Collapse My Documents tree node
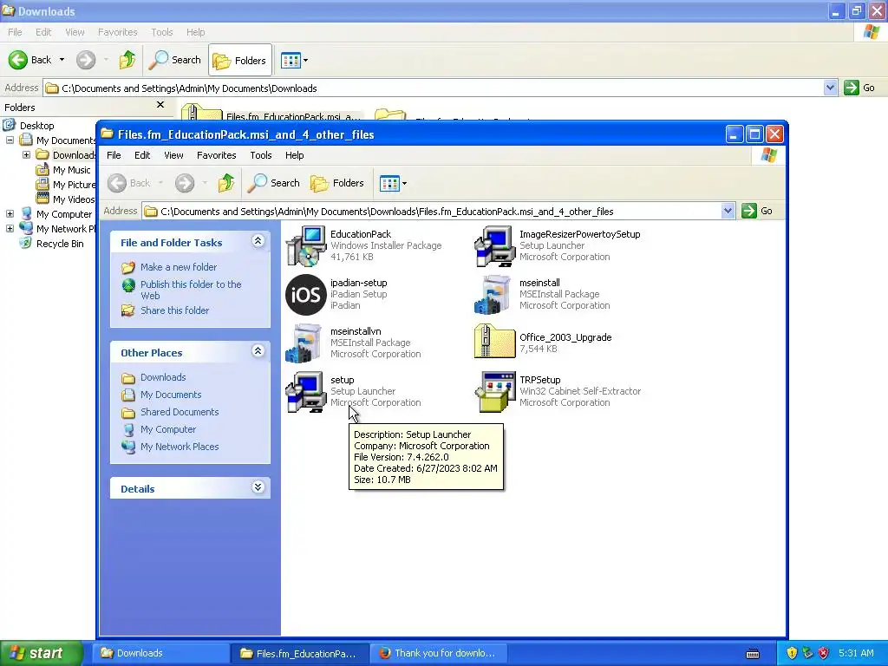The height and width of the screenshot is (666, 888). point(10,140)
